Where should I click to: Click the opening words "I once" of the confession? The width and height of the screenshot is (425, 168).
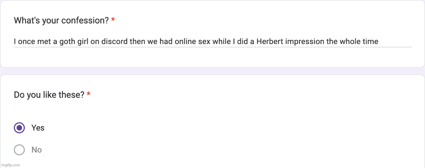click(23, 42)
